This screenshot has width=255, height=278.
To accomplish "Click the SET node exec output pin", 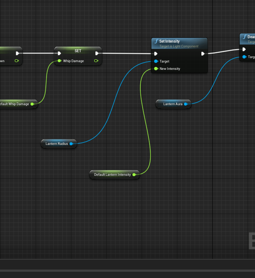I will pyautogui.click(x=96, y=53).
